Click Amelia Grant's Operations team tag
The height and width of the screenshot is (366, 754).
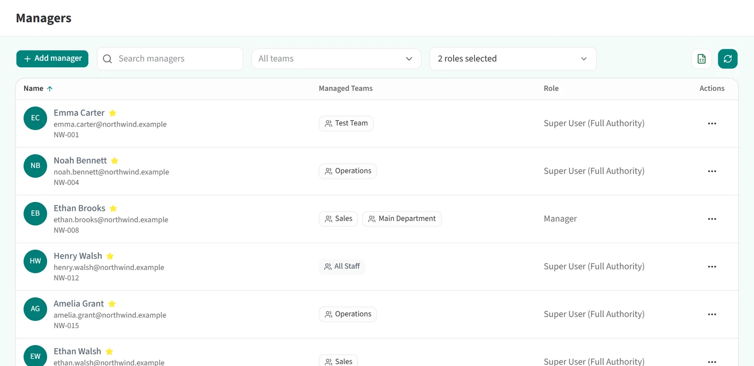(348, 314)
